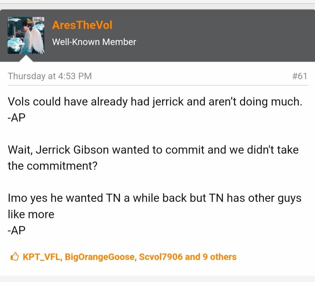Viewport: 315px width, 282px height.
Task: Open AresTheVol's avatar image
Action: click(26, 35)
